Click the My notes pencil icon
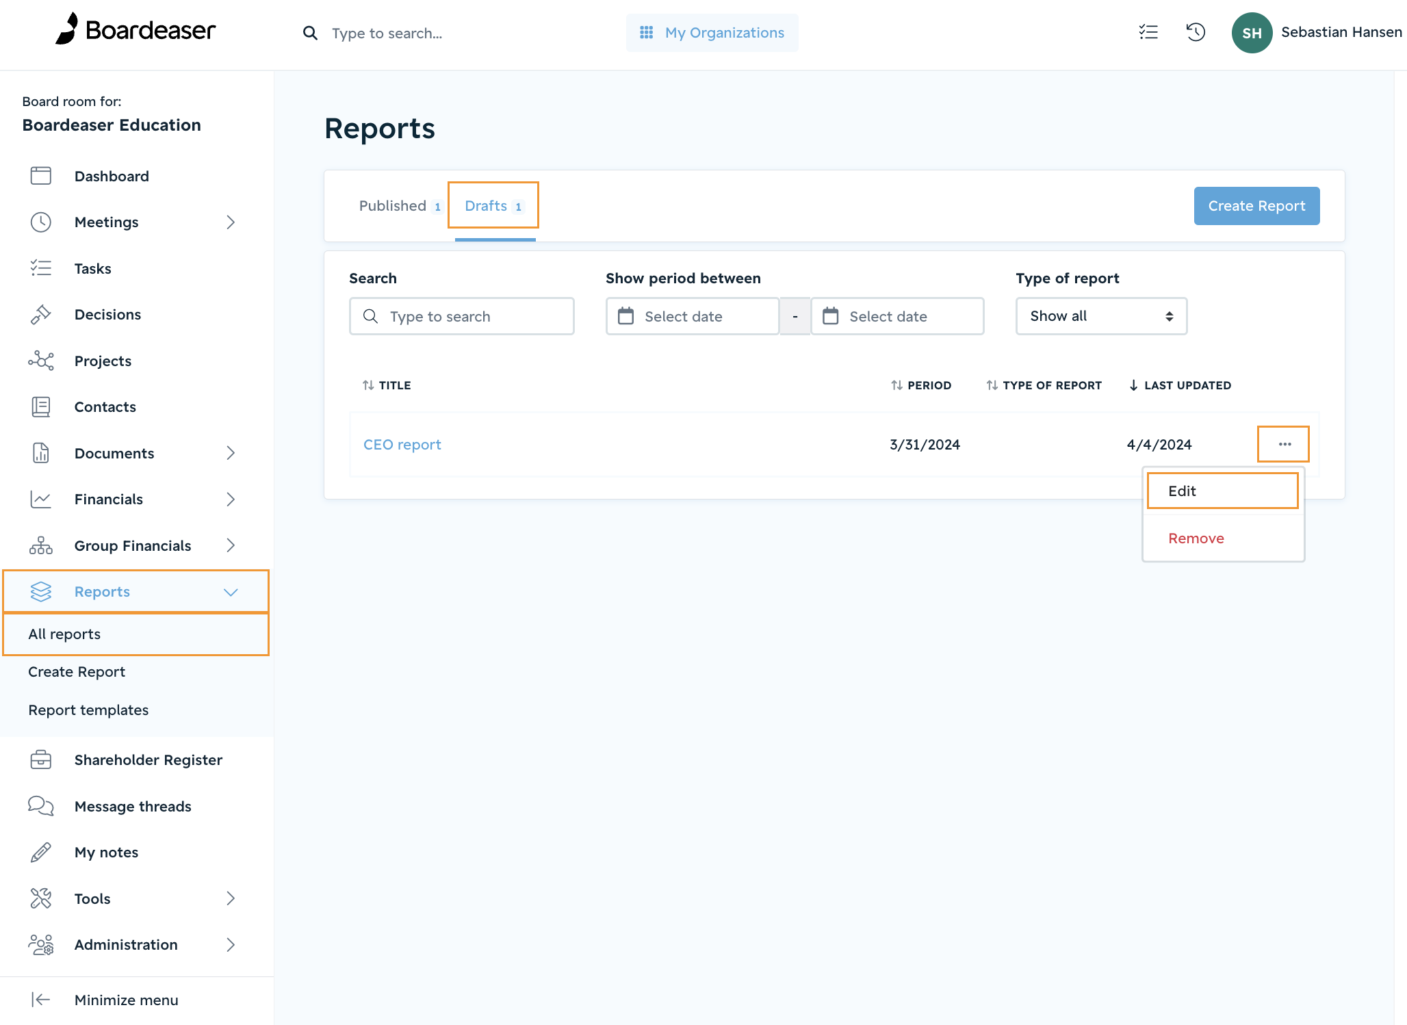Viewport: 1407px width, 1025px height. point(41,852)
